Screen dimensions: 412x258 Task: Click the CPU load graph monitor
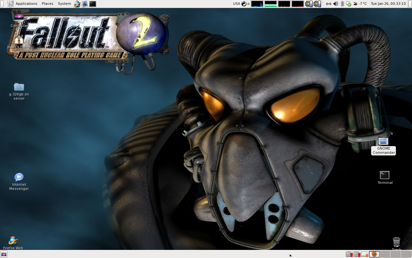click(x=257, y=4)
